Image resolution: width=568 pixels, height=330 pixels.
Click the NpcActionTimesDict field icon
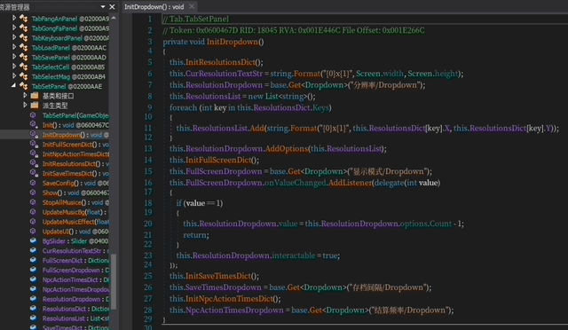[x=34, y=279]
